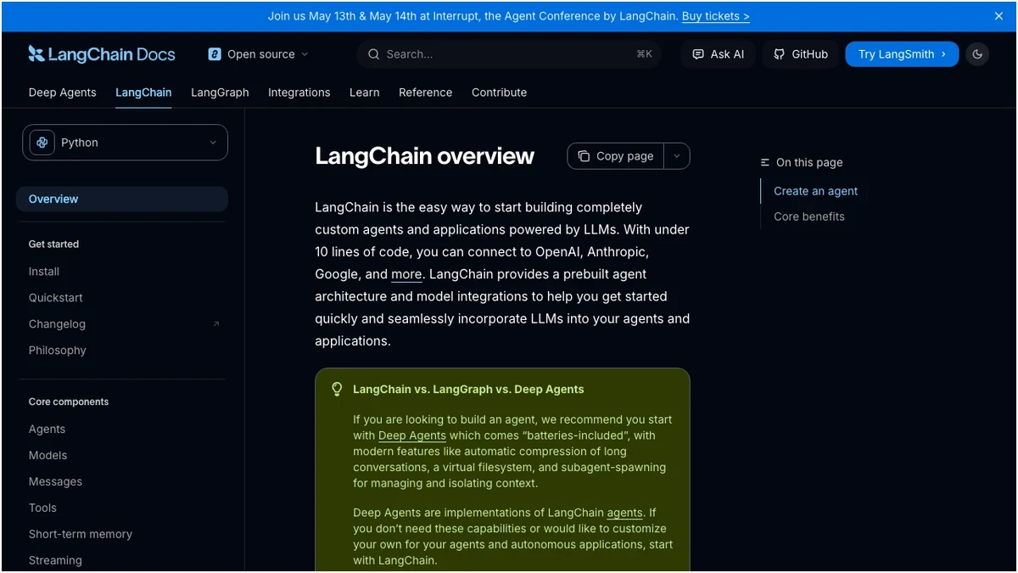Click the On this page list icon
The width and height of the screenshot is (1018, 573).
coord(763,162)
